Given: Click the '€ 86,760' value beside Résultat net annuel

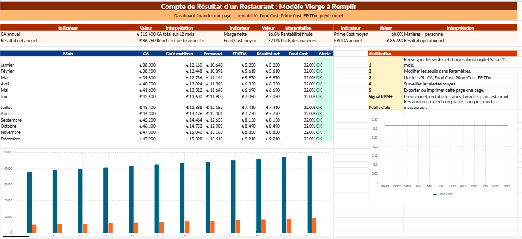Looking at the screenshot, I should point(146,40).
